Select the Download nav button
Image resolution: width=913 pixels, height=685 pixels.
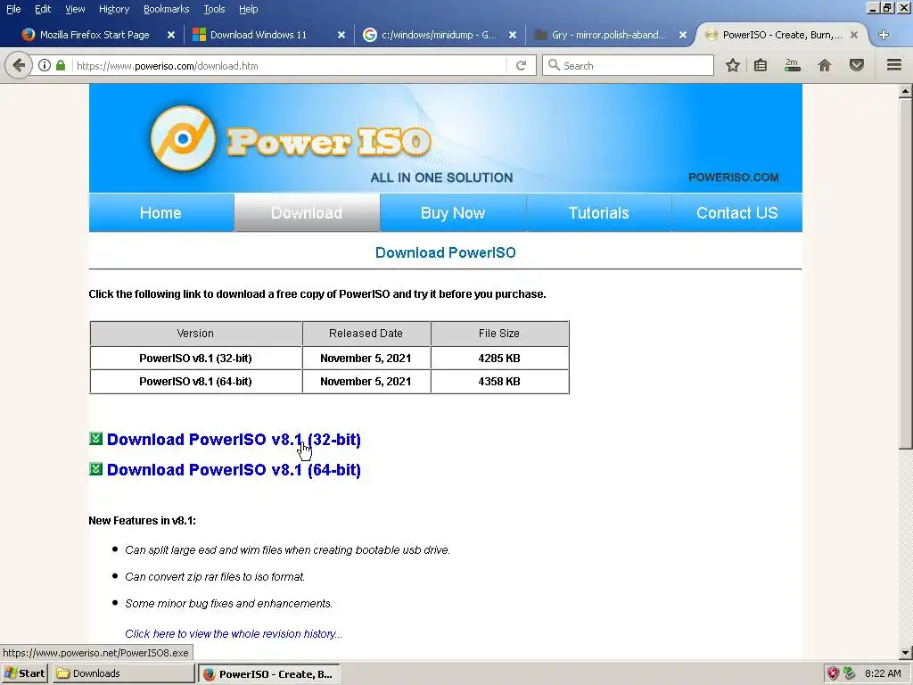click(307, 212)
